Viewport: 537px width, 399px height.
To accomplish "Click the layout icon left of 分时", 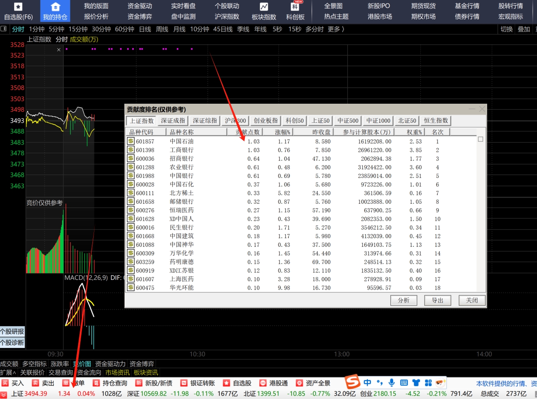I will pos(4,29).
